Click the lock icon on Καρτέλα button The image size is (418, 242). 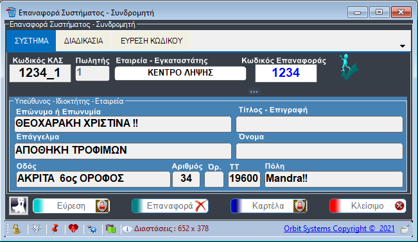[300, 206]
